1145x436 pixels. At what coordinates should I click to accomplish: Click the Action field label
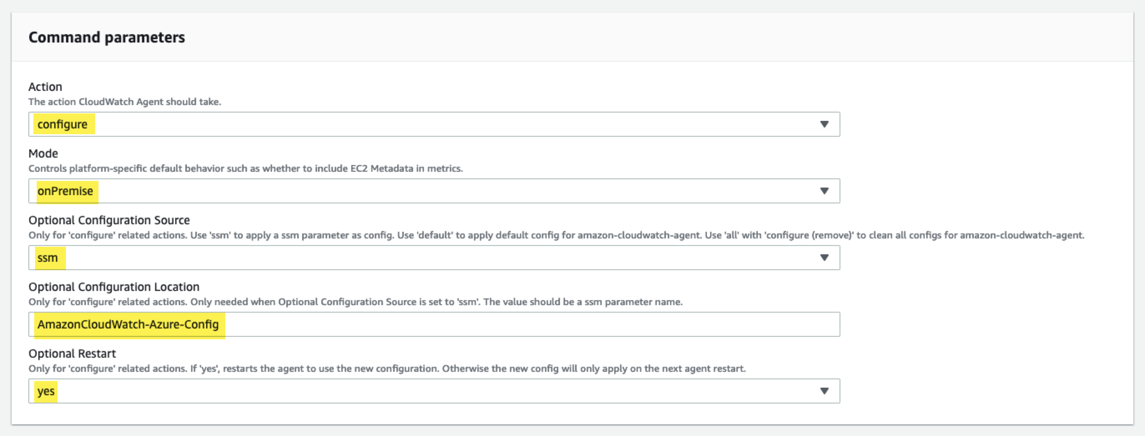[x=45, y=87]
